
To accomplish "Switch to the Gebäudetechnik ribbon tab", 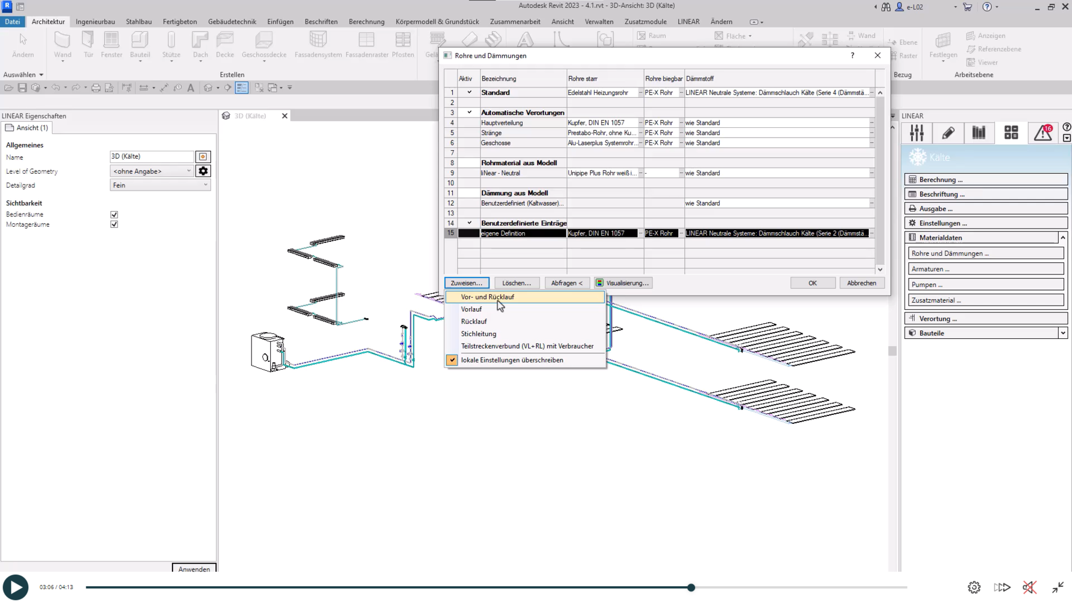I will click(x=232, y=22).
